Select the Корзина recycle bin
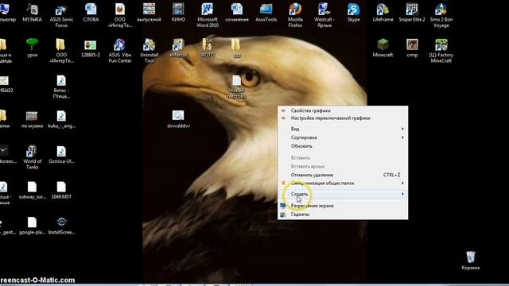 click(470, 261)
